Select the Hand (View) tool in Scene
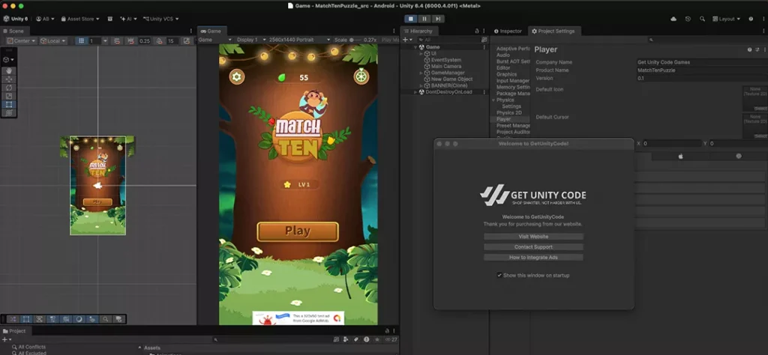Screen dimensions: 768x355 9,71
